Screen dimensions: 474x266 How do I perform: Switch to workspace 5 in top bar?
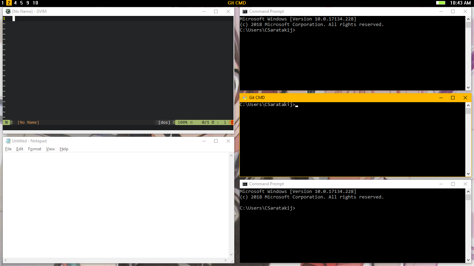22,3
